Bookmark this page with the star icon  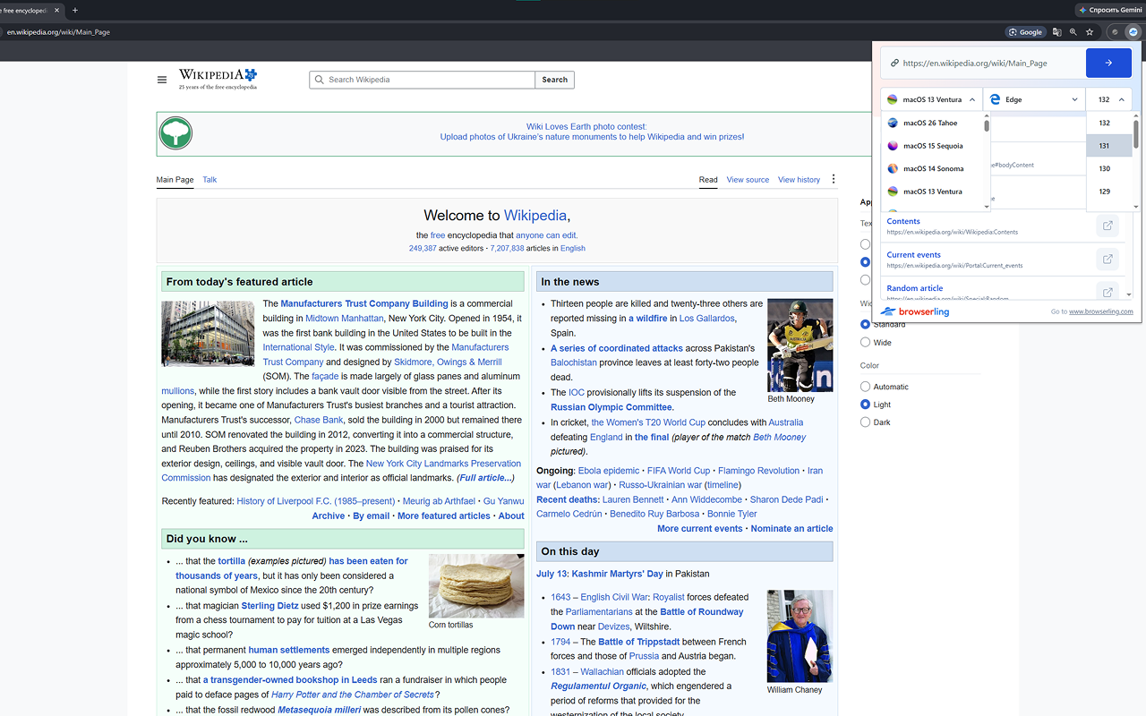pyautogui.click(x=1090, y=32)
